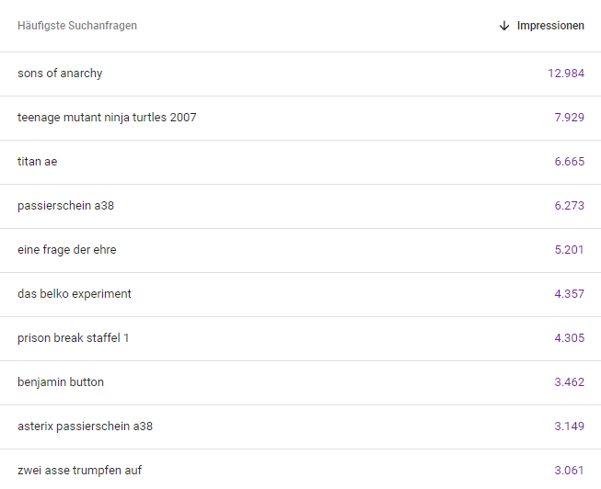Click the Häufigste Suchanfragen column header
The width and height of the screenshot is (601, 489).
(77, 26)
